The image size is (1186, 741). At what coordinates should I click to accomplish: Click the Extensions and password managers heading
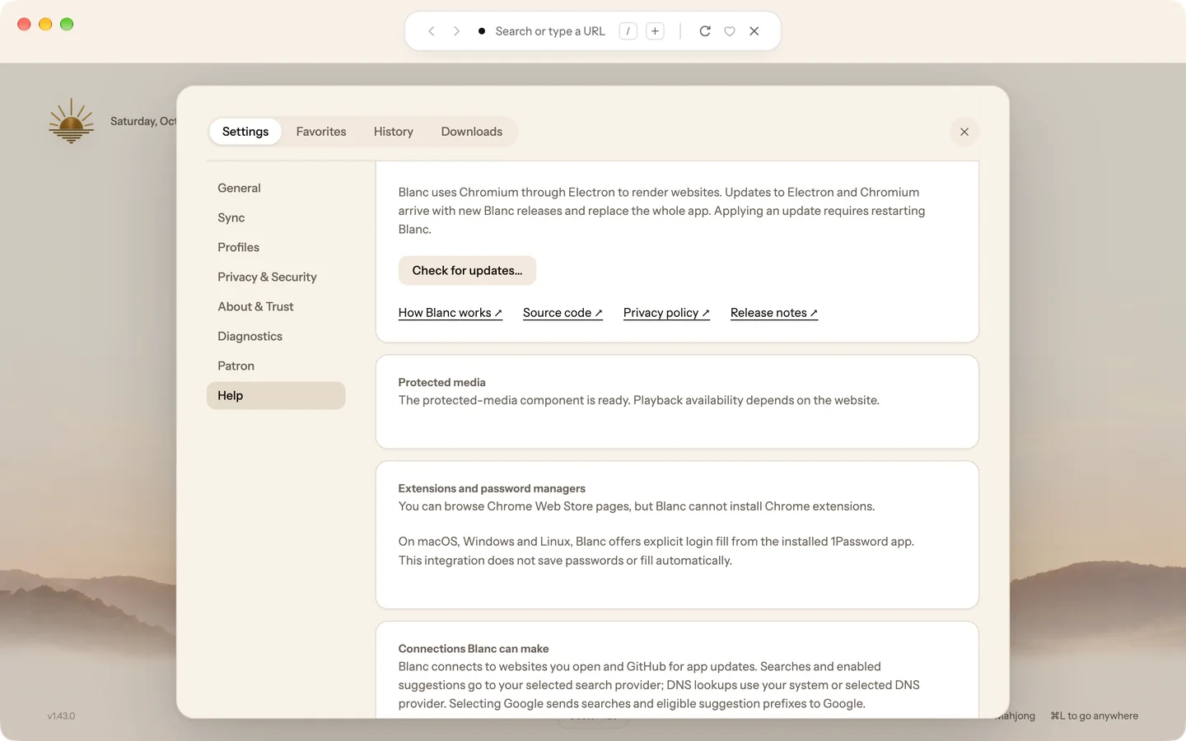point(492,488)
